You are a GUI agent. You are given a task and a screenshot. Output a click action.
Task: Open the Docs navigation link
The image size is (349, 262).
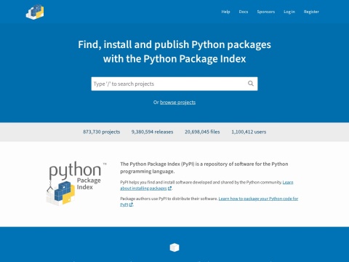(244, 12)
